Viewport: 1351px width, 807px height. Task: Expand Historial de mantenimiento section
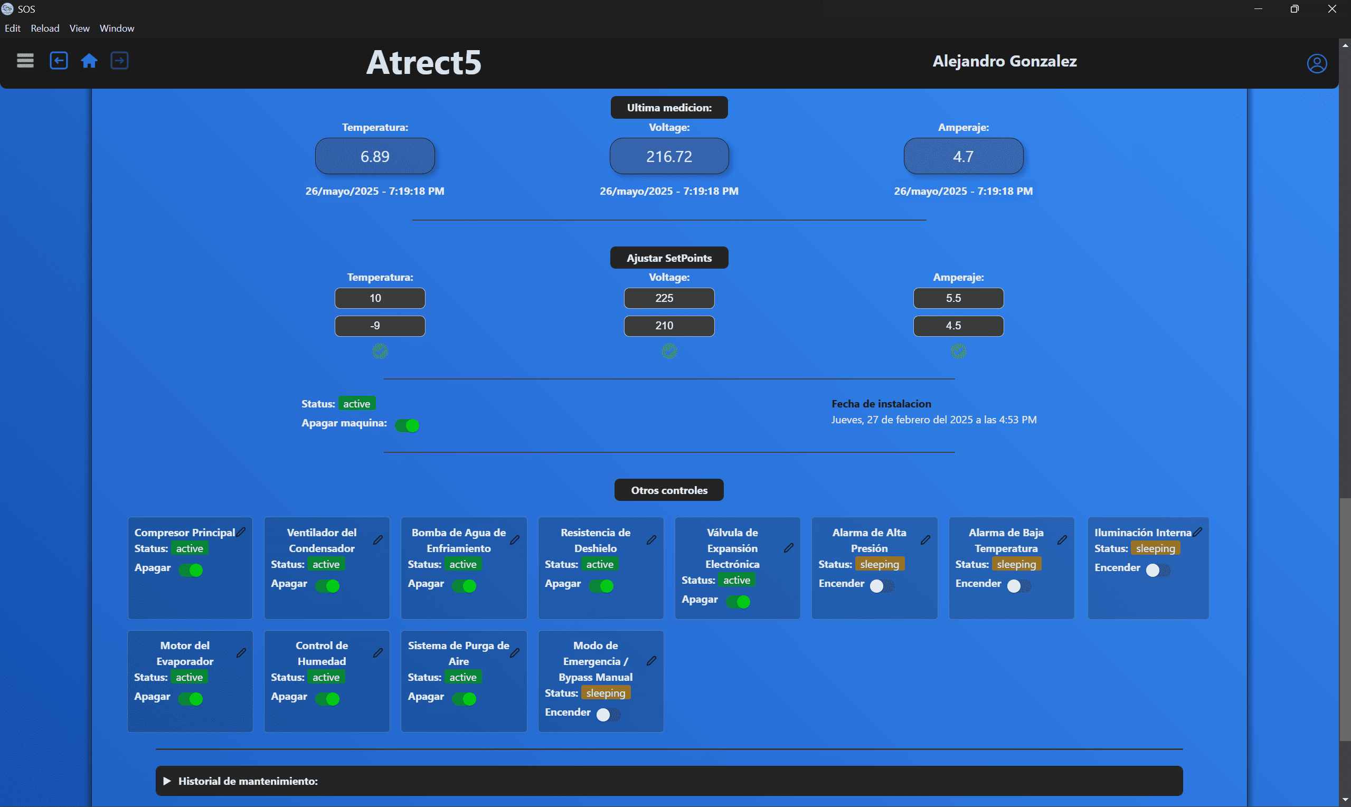[x=669, y=781]
